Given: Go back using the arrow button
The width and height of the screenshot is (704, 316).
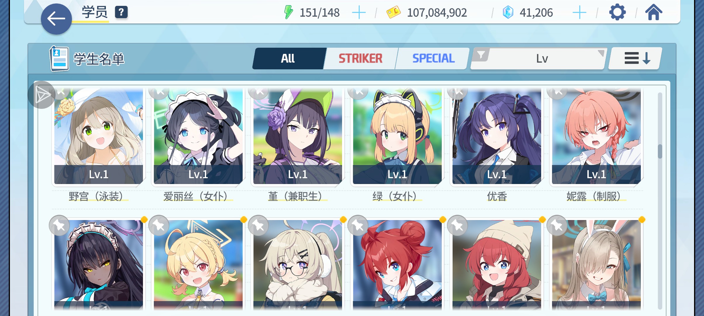Looking at the screenshot, I should [56, 19].
